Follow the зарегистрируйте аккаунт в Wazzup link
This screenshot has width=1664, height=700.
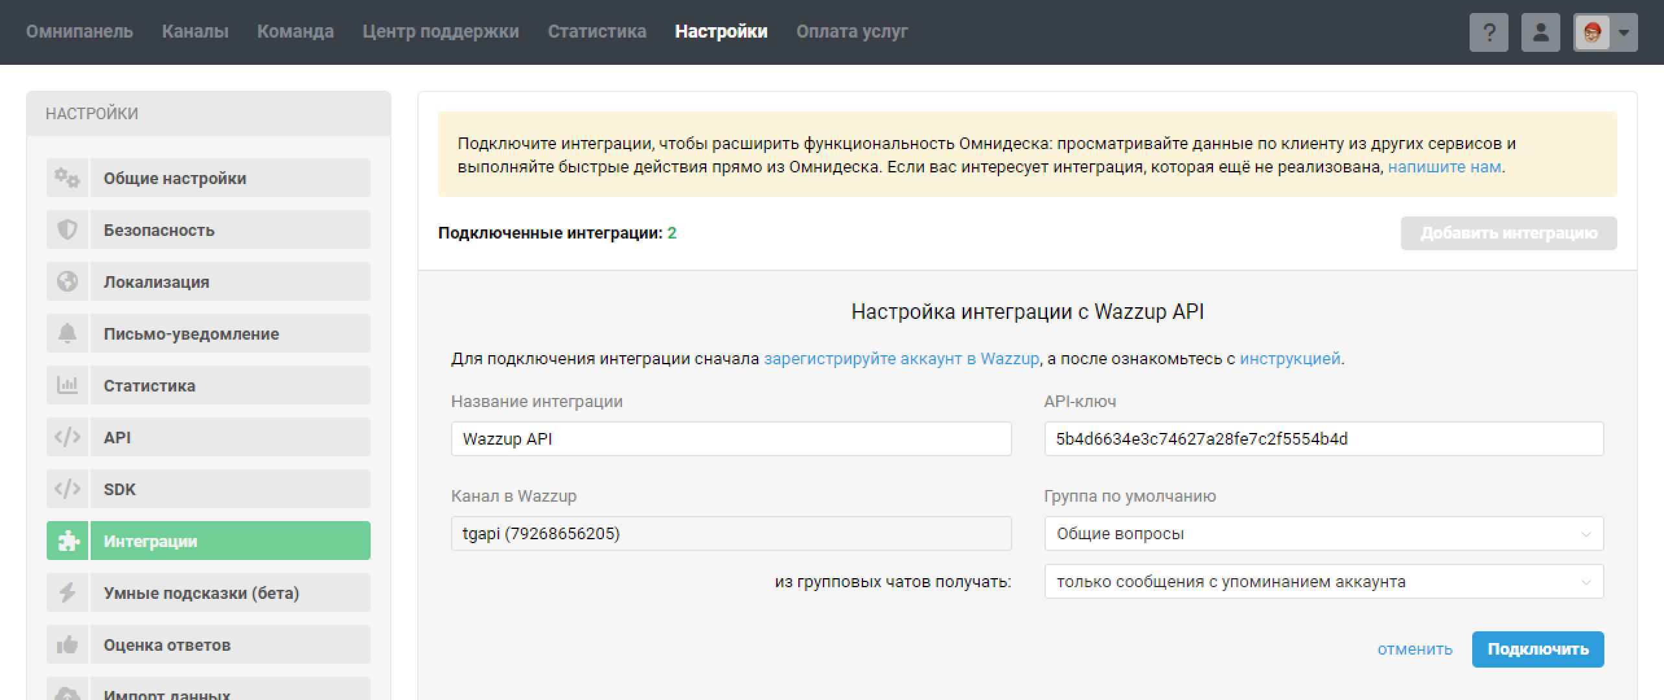click(x=901, y=358)
